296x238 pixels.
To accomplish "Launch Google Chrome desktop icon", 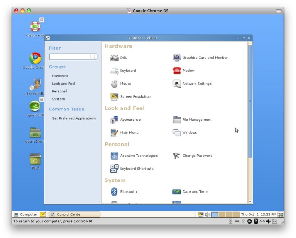I will [35, 58].
